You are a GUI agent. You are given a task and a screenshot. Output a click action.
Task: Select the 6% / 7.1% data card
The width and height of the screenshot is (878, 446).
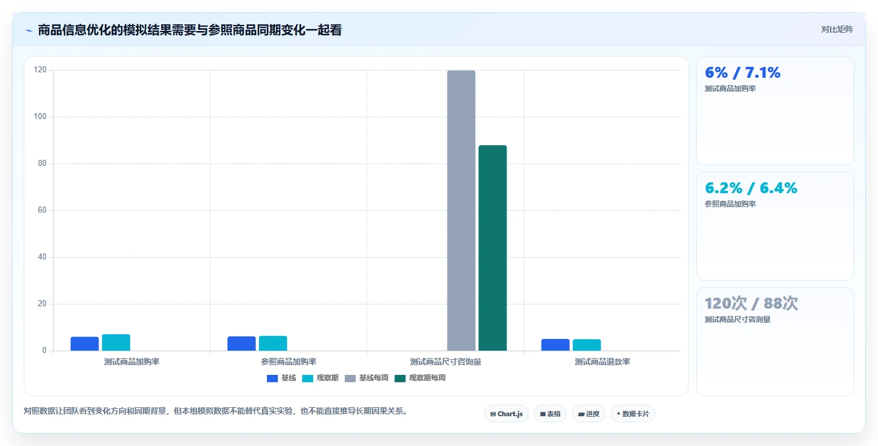coord(775,111)
